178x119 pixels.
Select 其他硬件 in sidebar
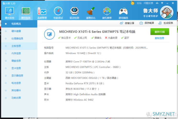tap(19, 90)
